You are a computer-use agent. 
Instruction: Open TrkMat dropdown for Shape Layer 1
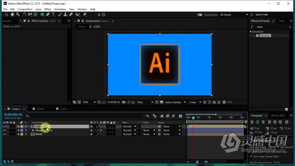pyautogui.click(x=149, y=130)
